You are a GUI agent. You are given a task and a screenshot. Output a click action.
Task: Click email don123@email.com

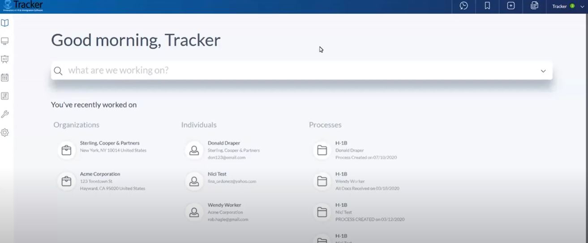coord(227,158)
